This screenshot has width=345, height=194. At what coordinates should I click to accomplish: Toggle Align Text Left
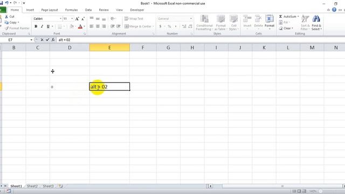point(92,26)
